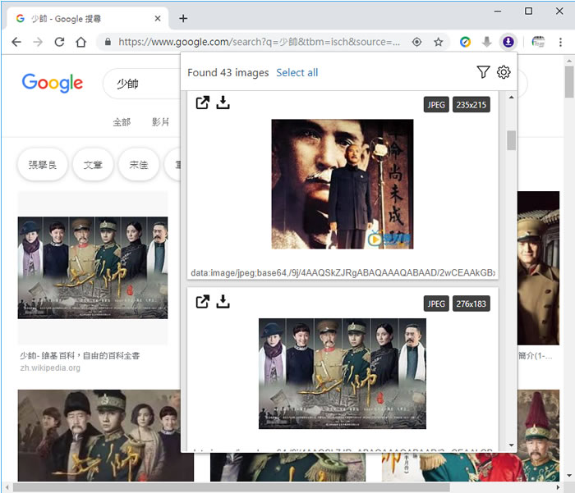
Task: Click the officer photo thumbnail right of popup
Action: 538,267
